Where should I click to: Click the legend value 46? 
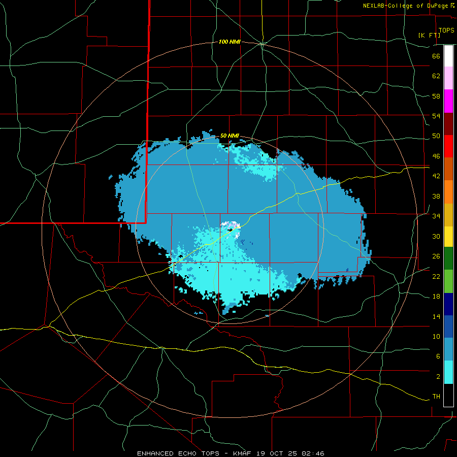point(436,156)
